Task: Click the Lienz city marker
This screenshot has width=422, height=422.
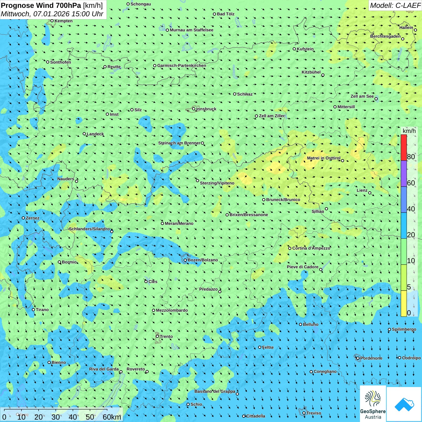Action: 370,193
